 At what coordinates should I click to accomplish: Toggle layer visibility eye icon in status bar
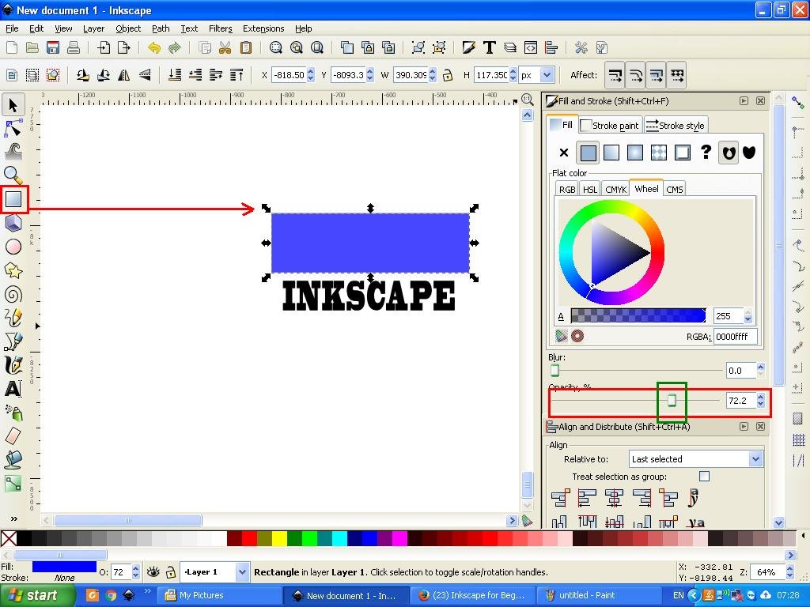[x=153, y=572]
